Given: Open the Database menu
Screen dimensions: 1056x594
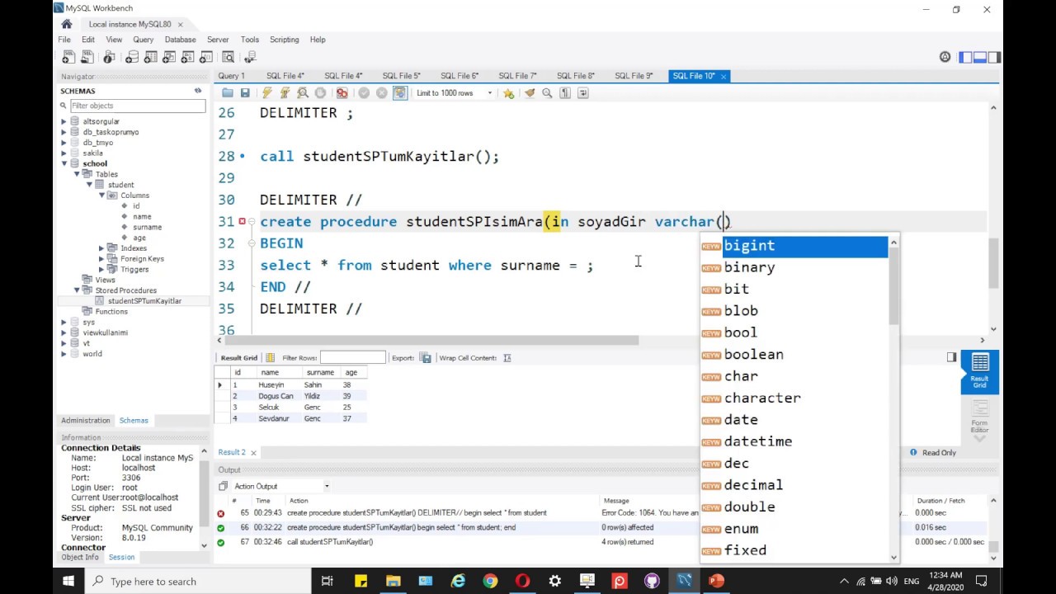Looking at the screenshot, I should 180,40.
